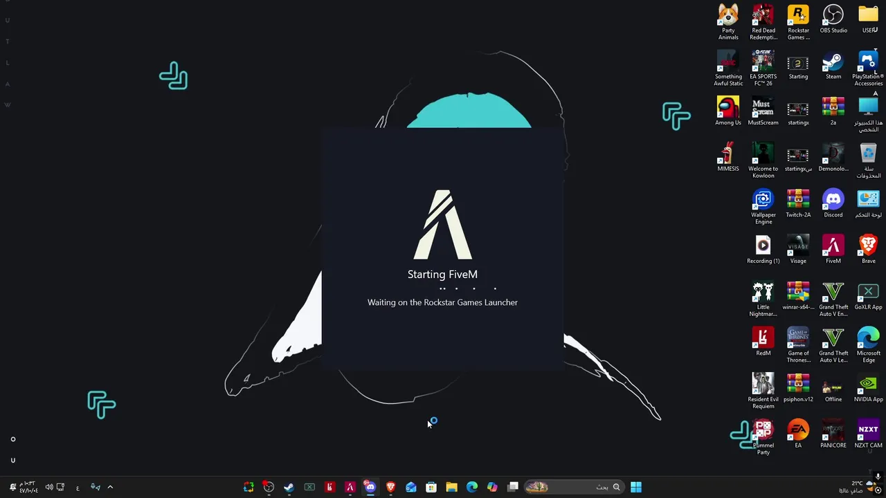Open Something Awful Static shortcut
Image resolution: width=886 pixels, height=498 pixels.
coord(728,68)
